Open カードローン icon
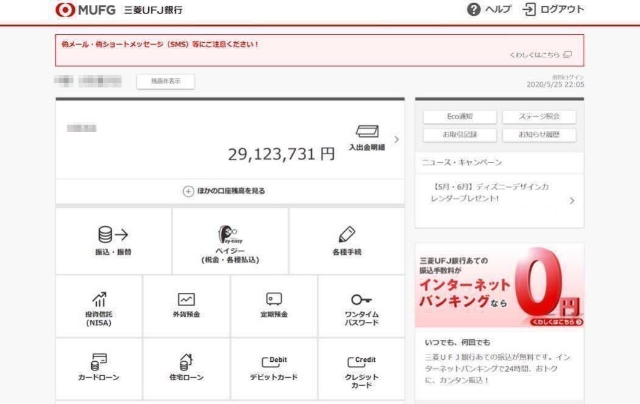Screen dimensions: 640x404 (99, 362)
